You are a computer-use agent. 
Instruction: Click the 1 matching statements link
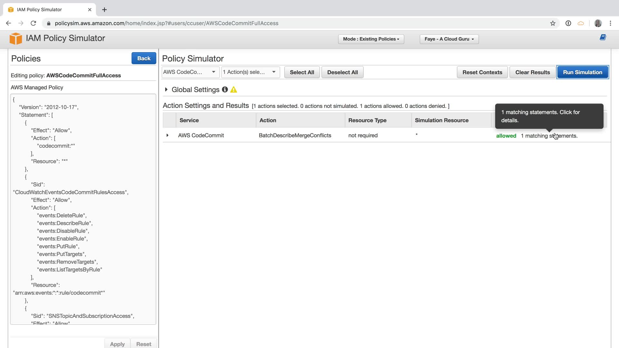(x=549, y=136)
